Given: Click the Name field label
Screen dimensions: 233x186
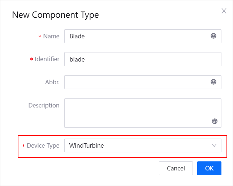Looking at the screenshot, I should (51, 36).
